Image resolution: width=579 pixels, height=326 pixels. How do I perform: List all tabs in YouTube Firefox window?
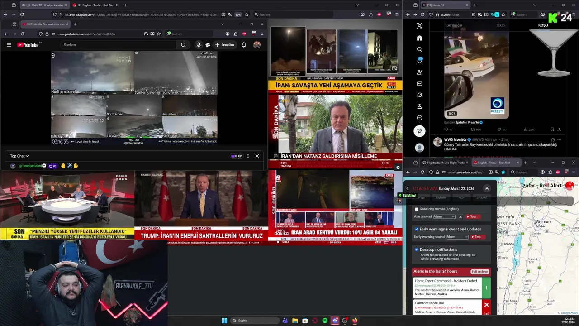[222, 24]
